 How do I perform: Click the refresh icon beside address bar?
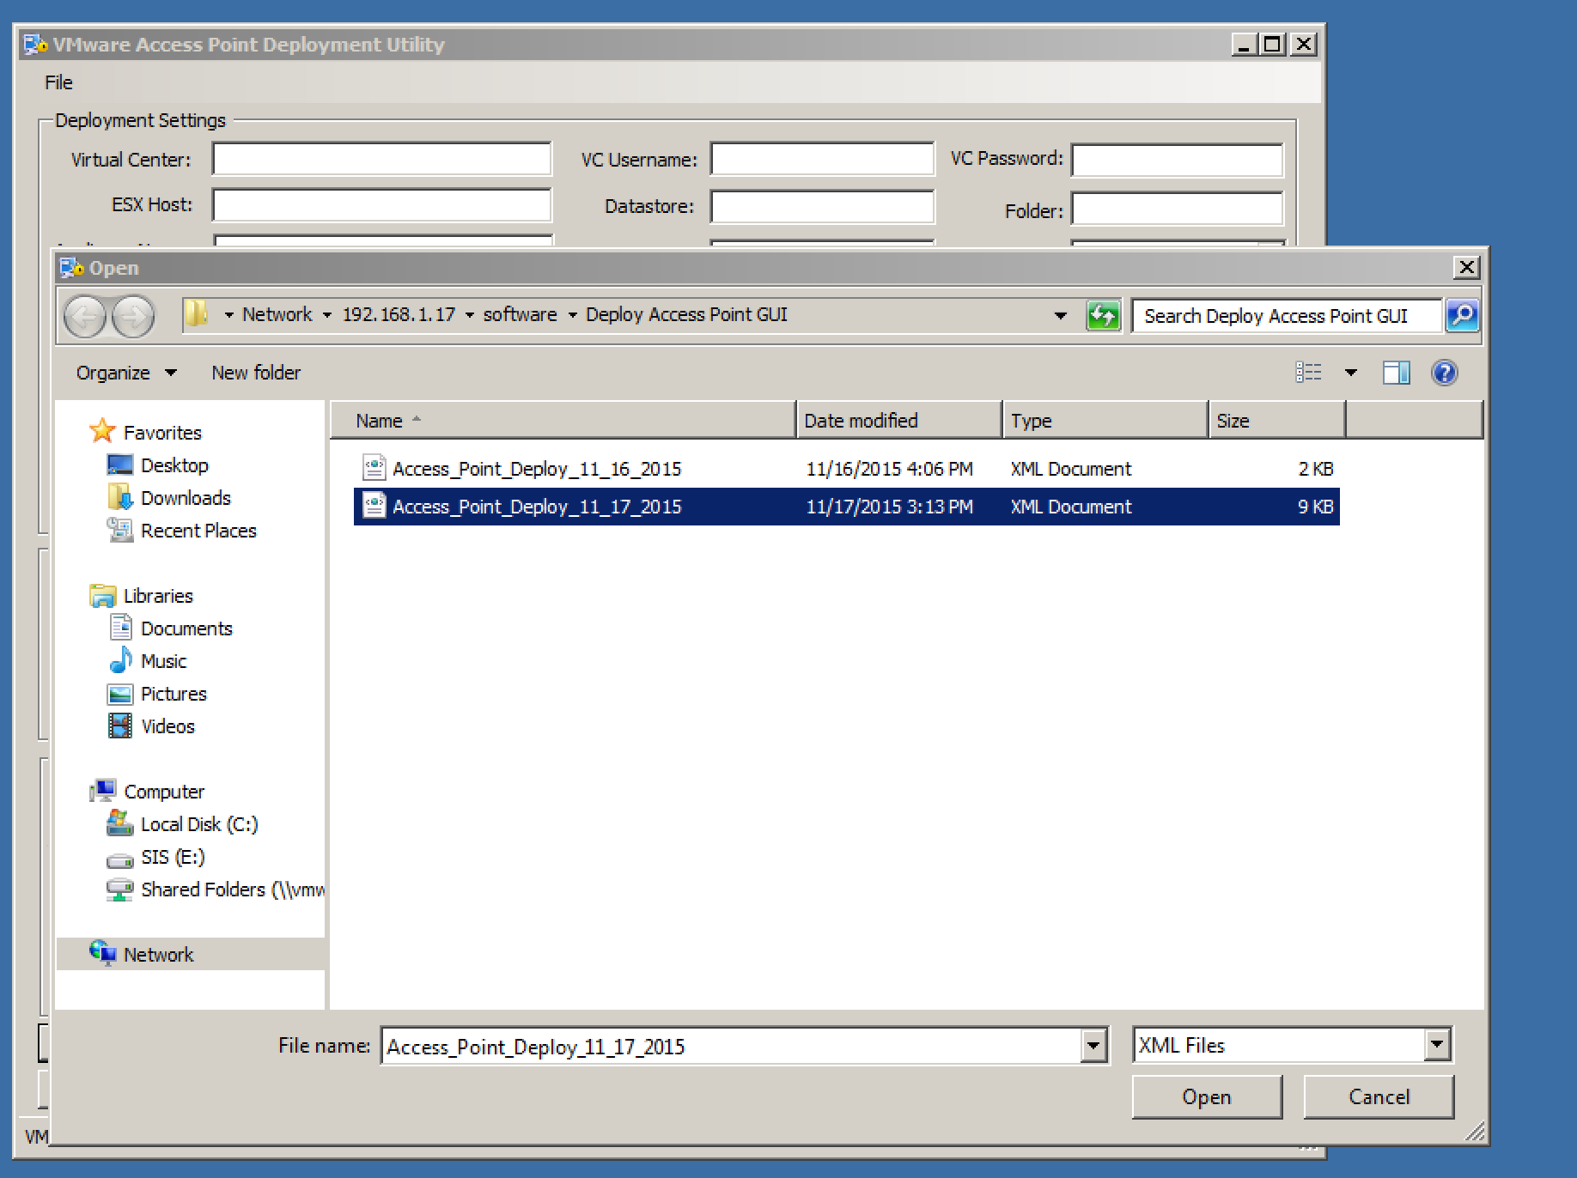[1103, 316]
